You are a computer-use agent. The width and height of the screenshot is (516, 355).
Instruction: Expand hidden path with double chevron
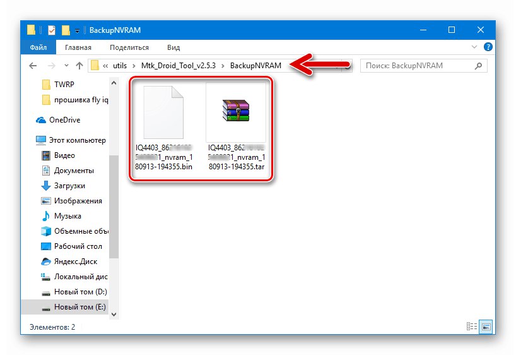[x=105, y=66]
